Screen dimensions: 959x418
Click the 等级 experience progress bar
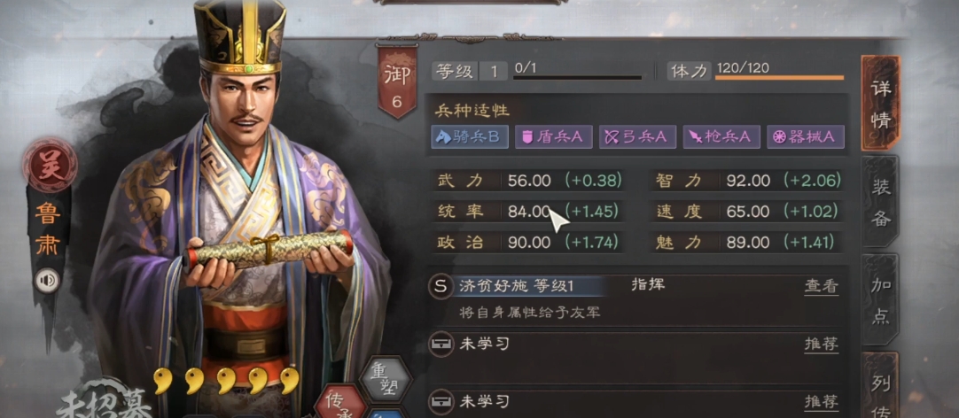tap(578, 78)
